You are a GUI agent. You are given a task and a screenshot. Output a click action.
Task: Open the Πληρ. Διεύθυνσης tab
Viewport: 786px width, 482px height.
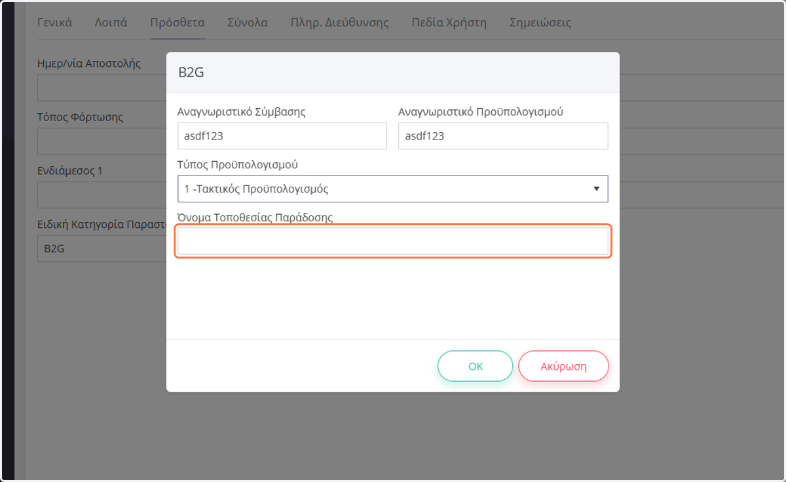coord(340,22)
